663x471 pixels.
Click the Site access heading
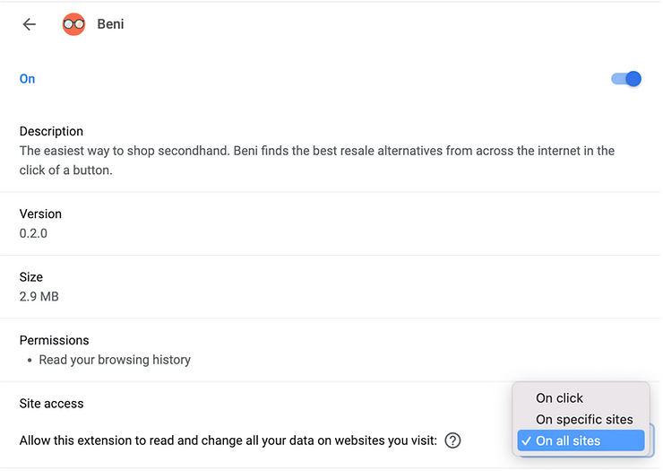[52, 404]
